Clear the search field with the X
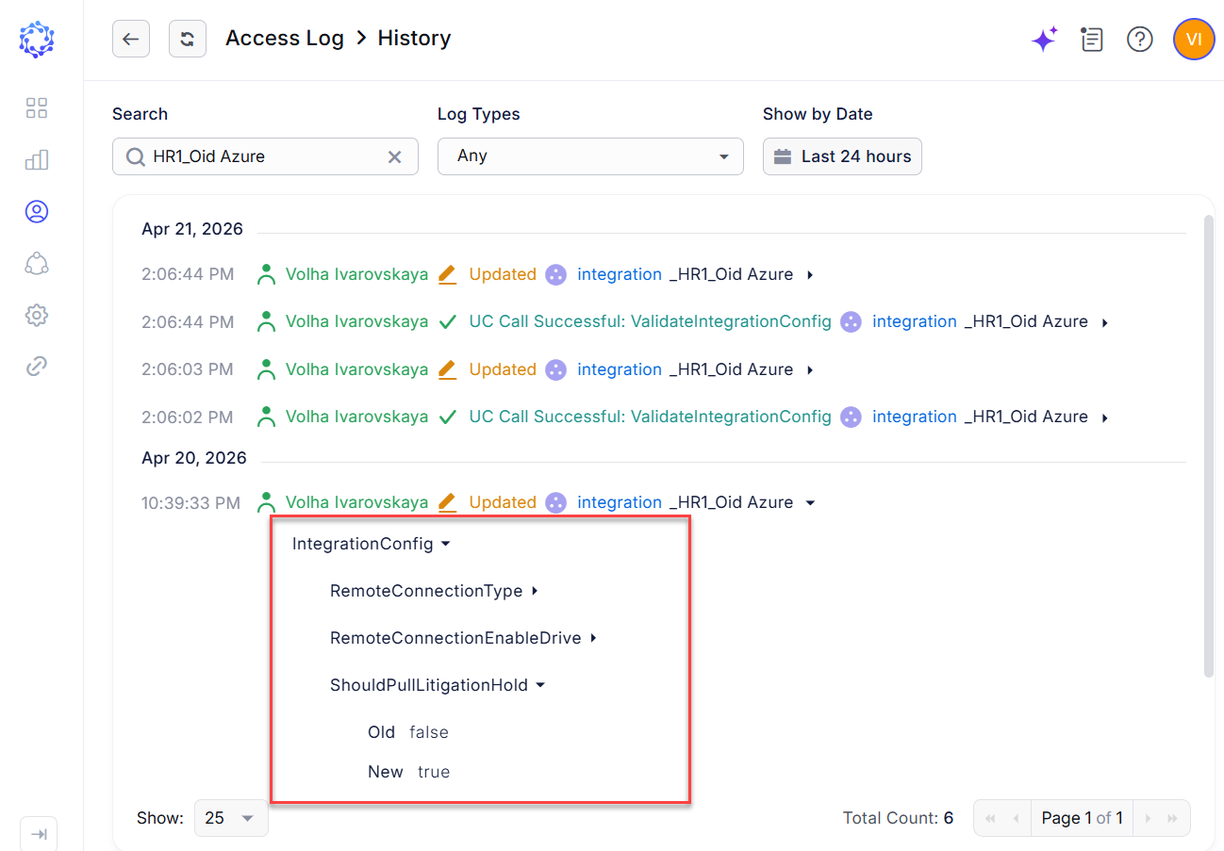 pyautogui.click(x=395, y=156)
